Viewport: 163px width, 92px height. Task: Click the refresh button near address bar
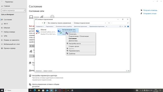pos(109,23)
